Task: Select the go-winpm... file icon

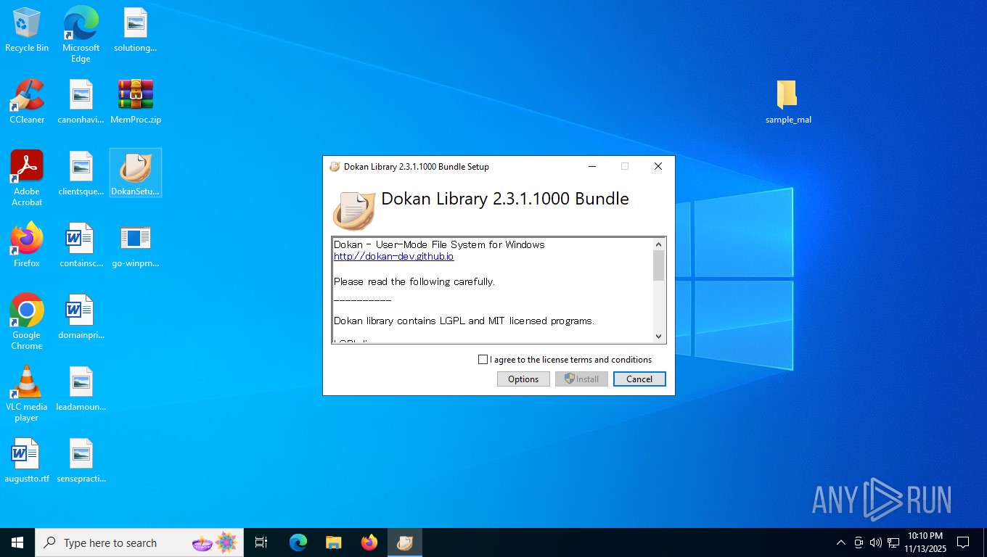Action: click(135, 245)
